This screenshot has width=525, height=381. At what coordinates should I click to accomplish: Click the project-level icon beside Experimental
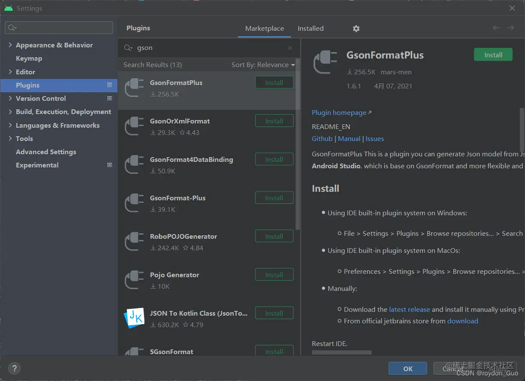click(x=109, y=165)
